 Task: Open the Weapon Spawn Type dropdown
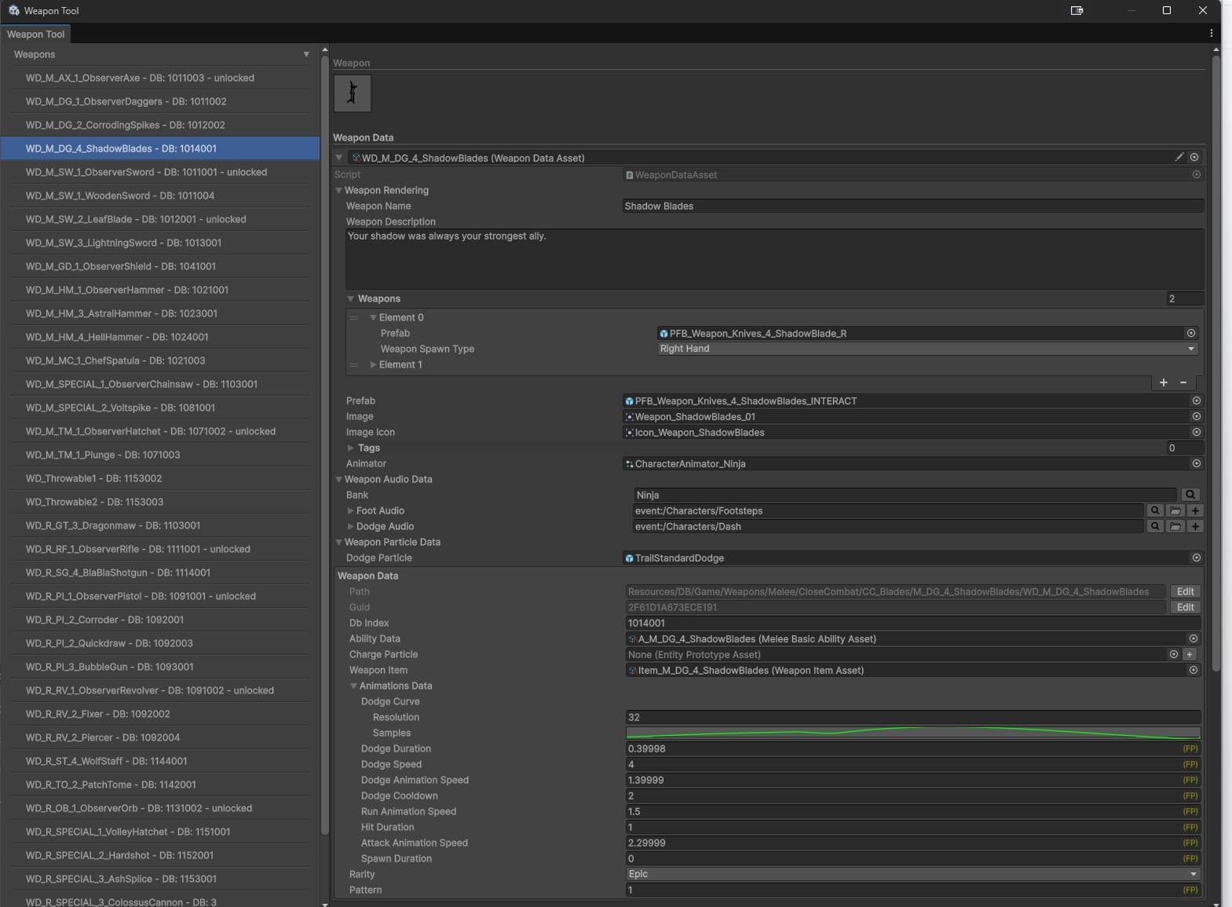click(927, 349)
